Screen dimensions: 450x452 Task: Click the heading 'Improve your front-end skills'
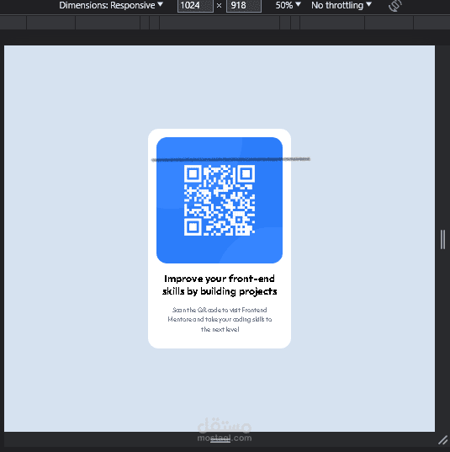[220, 285]
